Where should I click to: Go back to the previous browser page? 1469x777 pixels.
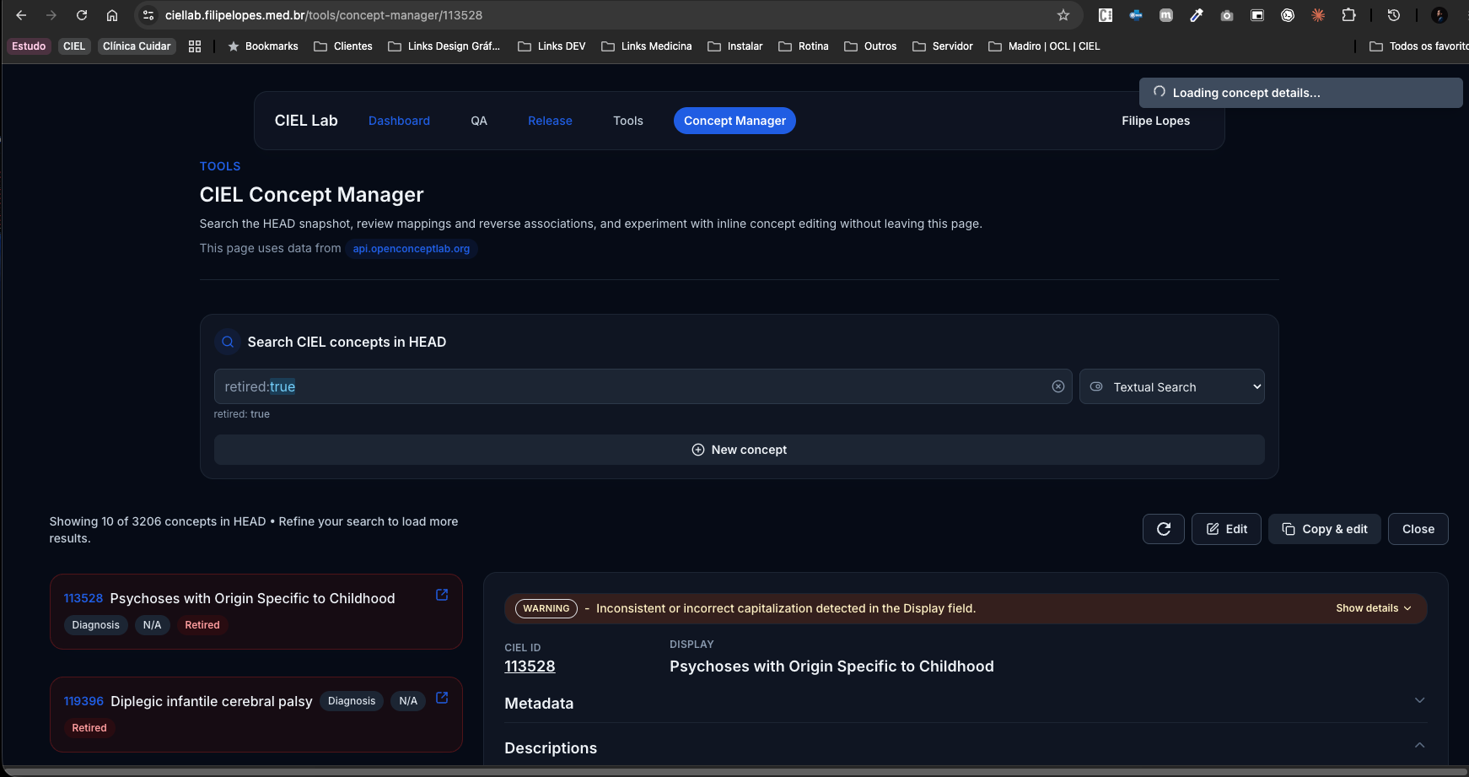pyautogui.click(x=21, y=15)
